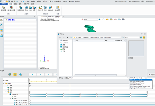The image size is (155, 106).
Task: Open 参数设置 (Parameter Settings) in the ribbon
Action: [58, 8]
